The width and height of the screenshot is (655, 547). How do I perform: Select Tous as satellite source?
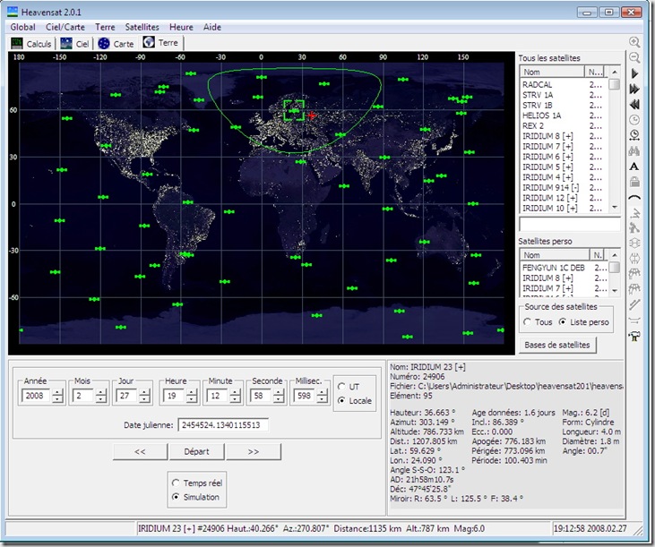pos(527,322)
